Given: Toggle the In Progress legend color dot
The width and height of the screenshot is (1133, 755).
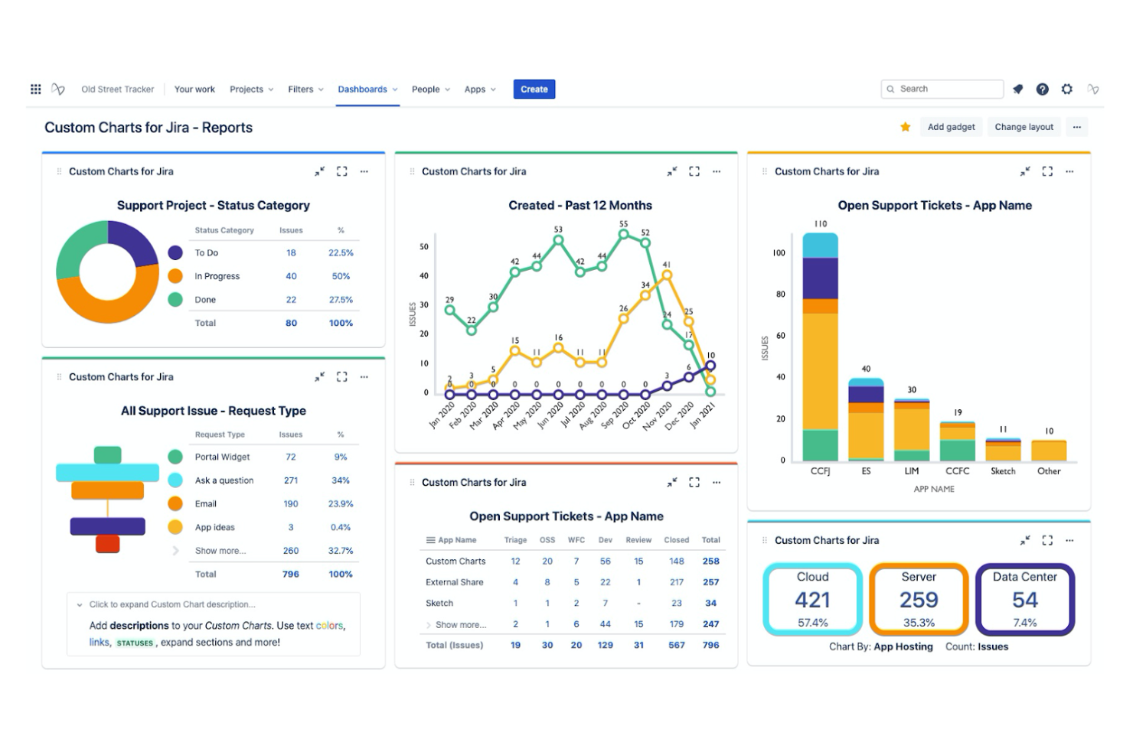Looking at the screenshot, I should tap(175, 276).
